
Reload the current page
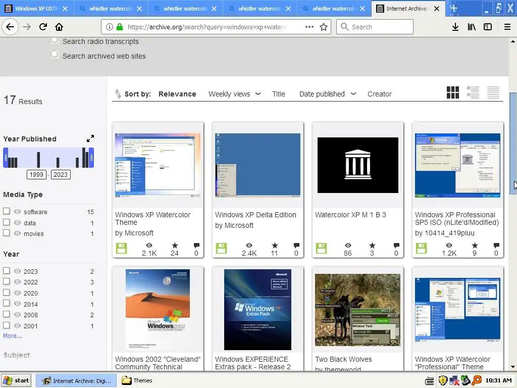(x=43, y=27)
